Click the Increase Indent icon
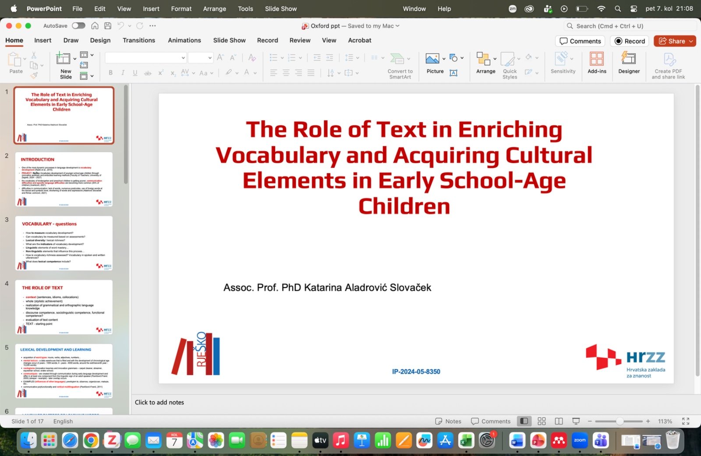This screenshot has height=456, width=701. 329,57
